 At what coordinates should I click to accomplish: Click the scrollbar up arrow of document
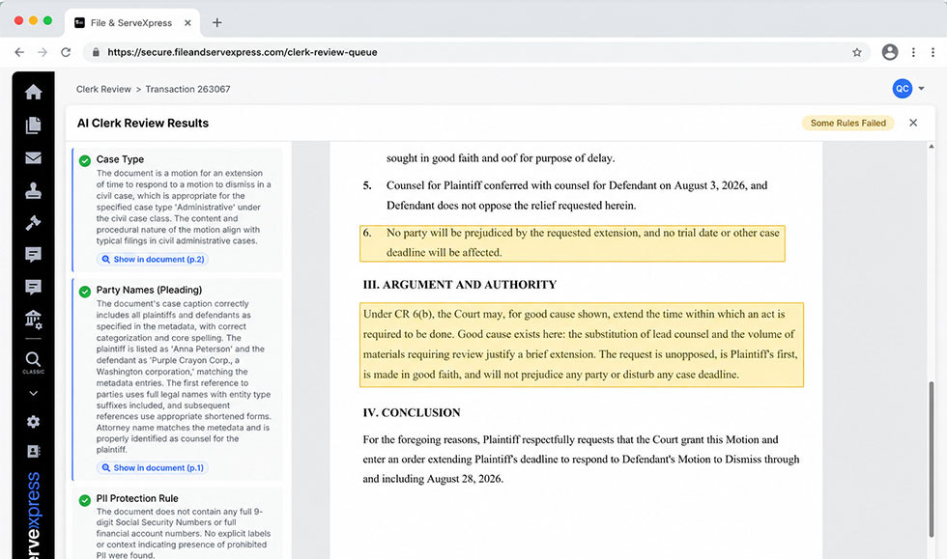[x=932, y=146]
